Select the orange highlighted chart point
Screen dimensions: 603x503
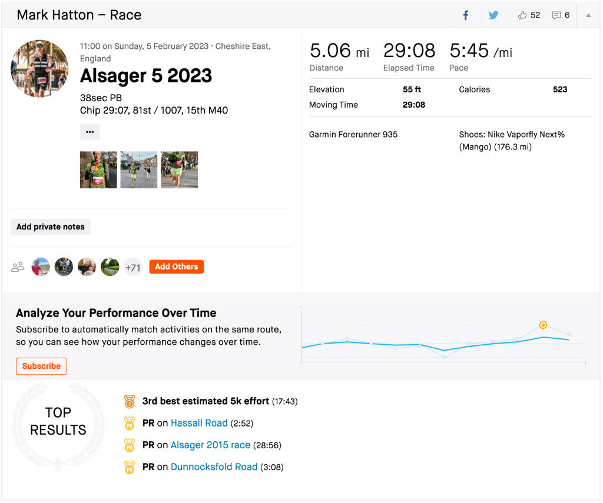coord(543,325)
